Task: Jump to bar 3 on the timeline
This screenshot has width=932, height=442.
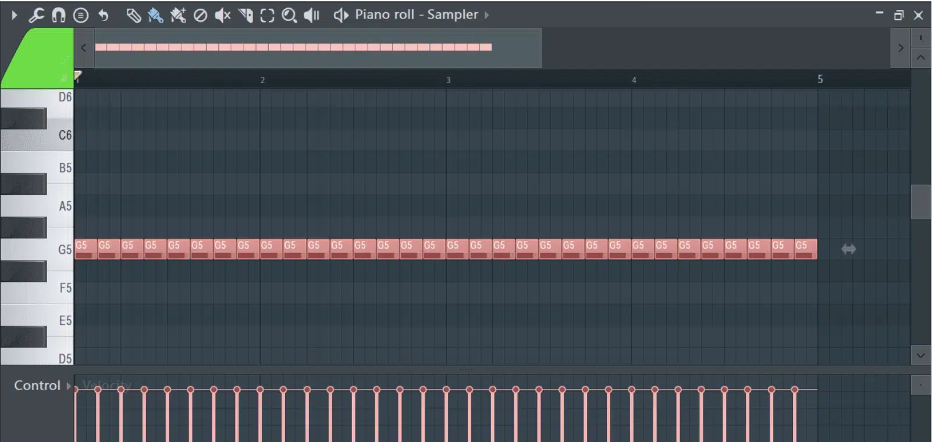Action: 449,80
